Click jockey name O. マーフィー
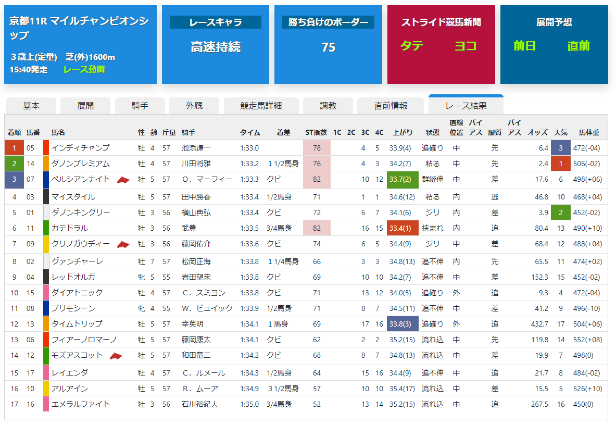The width and height of the screenshot is (616, 425). (207, 180)
